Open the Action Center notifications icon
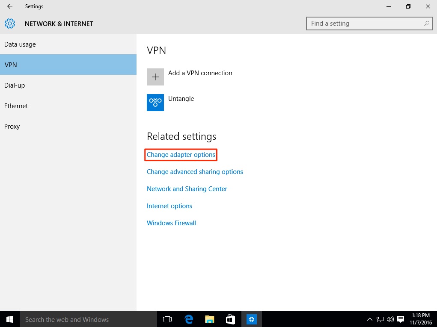Screen dimensions: 437x327 click(x=401, y=319)
